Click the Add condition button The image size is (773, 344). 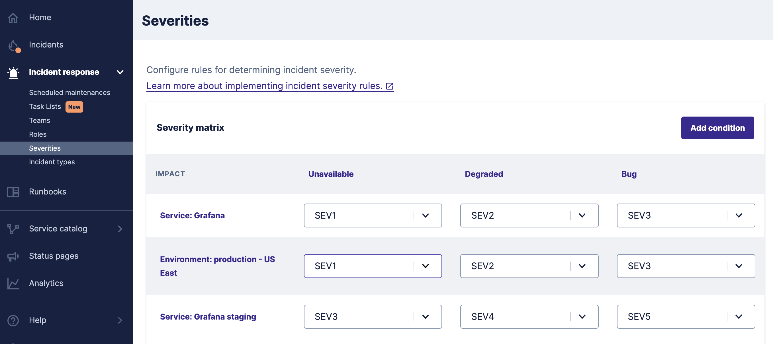[x=717, y=128]
